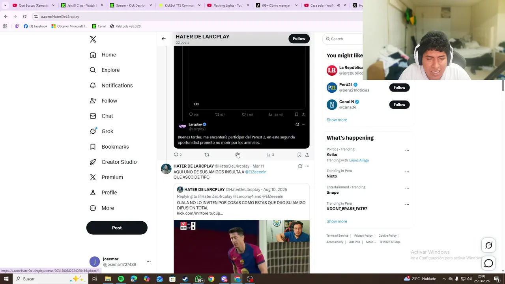The image size is (505, 284).
Task: Open Bookmarks in X sidebar
Action: pyautogui.click(x=109, y=147)
